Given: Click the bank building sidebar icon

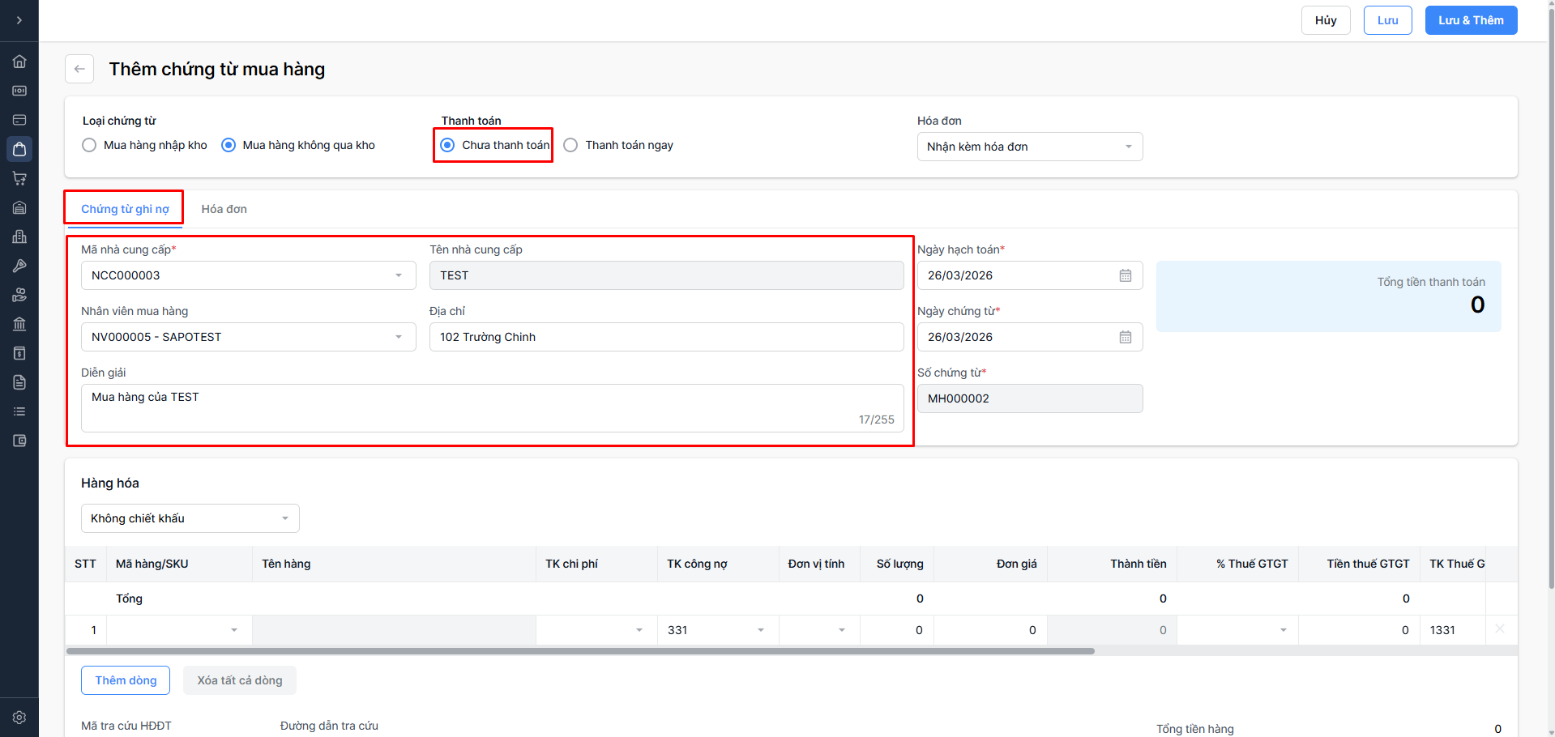Looking at the screenshot, I should [19, 324].
